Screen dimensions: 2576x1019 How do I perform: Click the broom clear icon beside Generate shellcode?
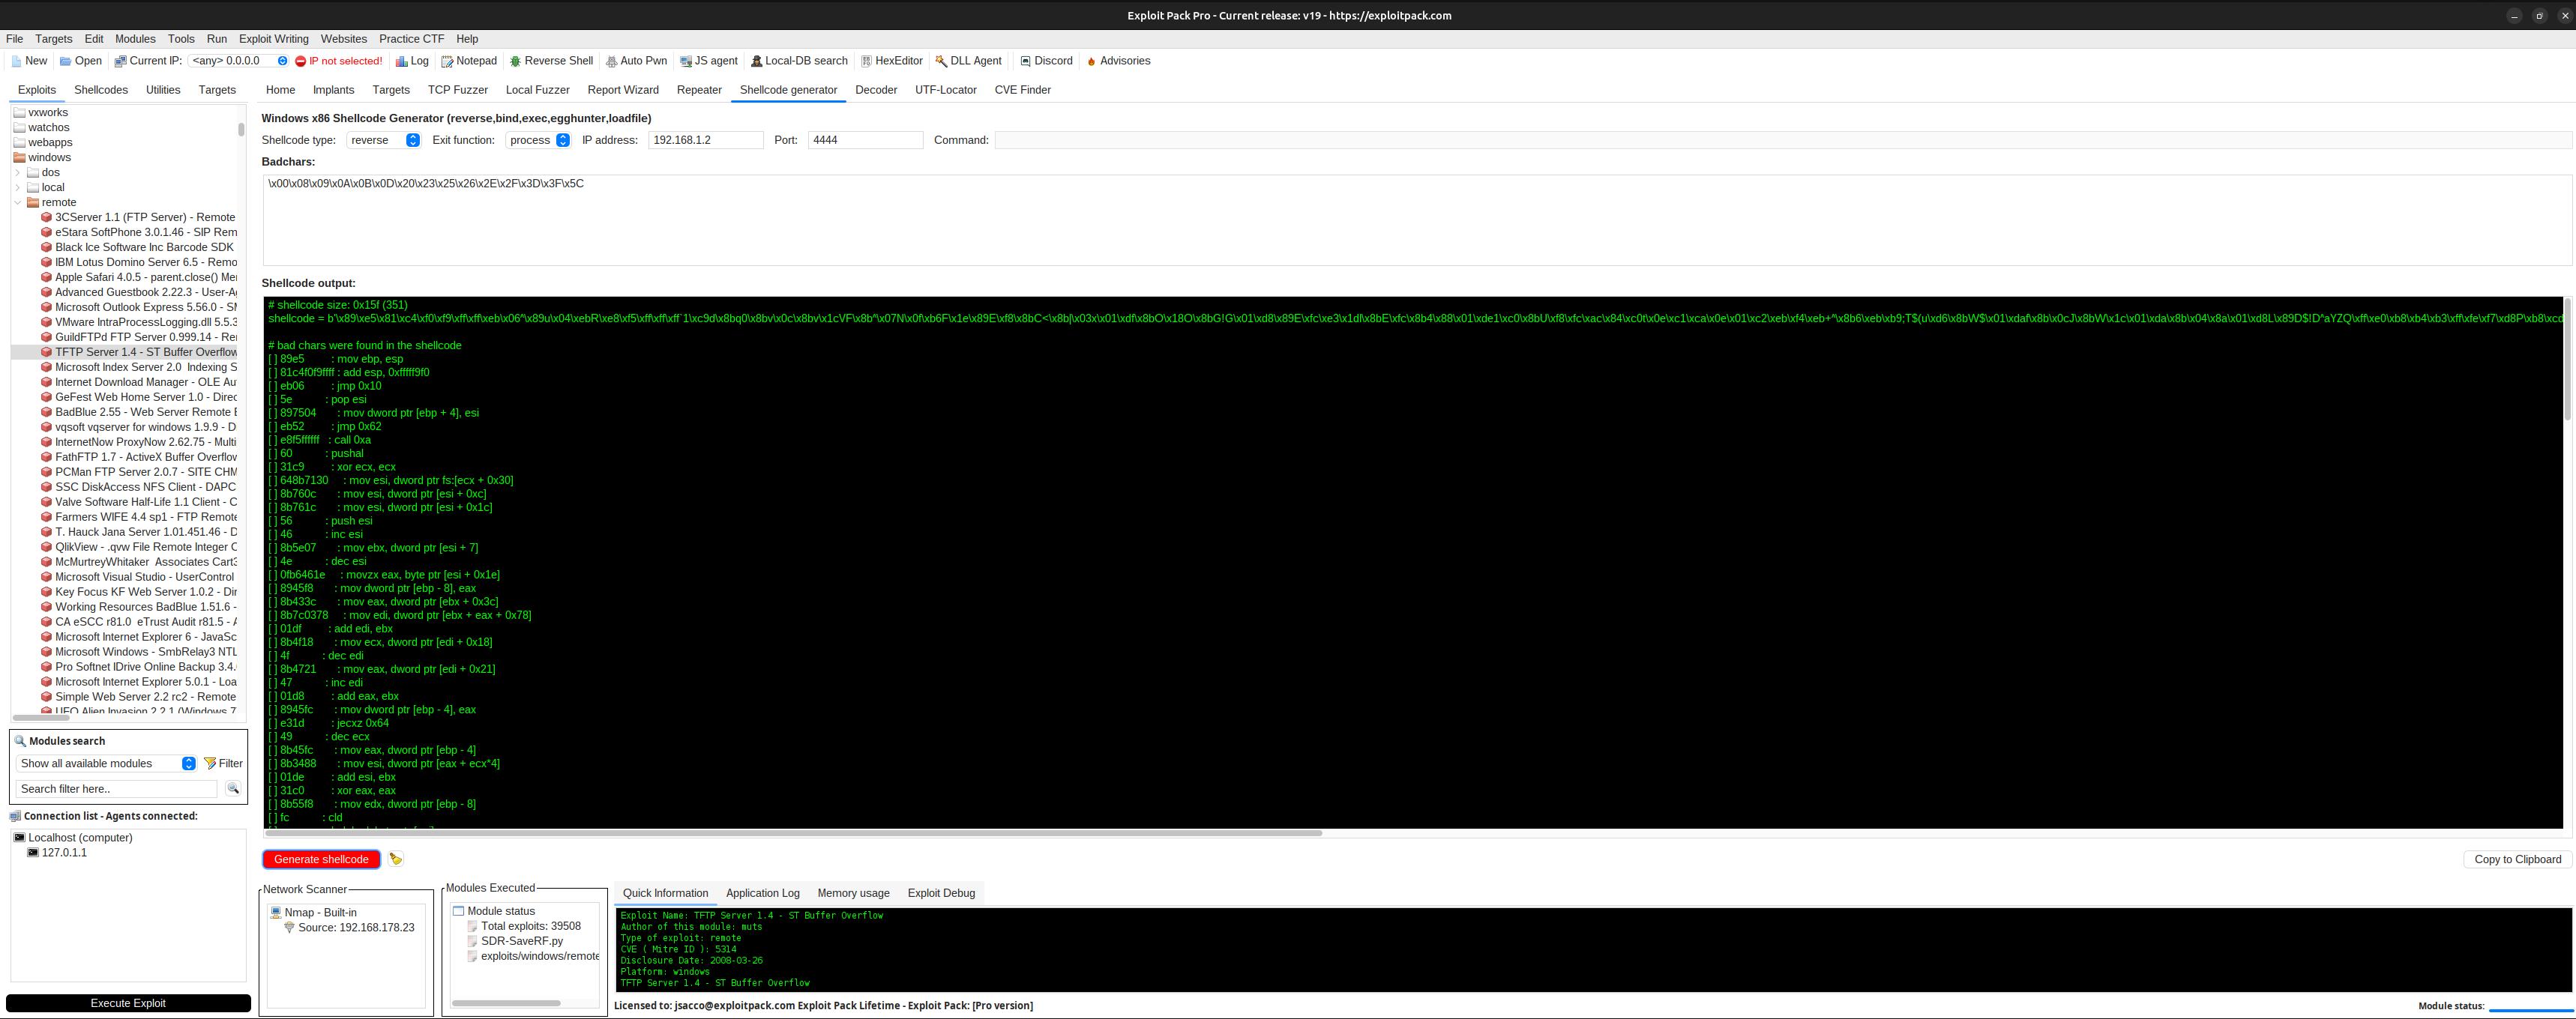point(396,859)
